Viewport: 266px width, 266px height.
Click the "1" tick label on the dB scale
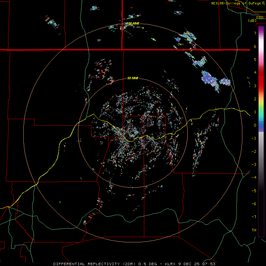255,112
